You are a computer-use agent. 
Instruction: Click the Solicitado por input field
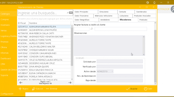pos(120,61)
